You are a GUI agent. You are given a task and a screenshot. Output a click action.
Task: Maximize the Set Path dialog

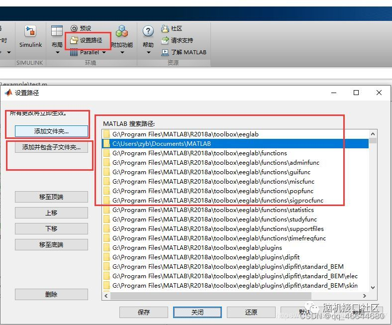356,93
